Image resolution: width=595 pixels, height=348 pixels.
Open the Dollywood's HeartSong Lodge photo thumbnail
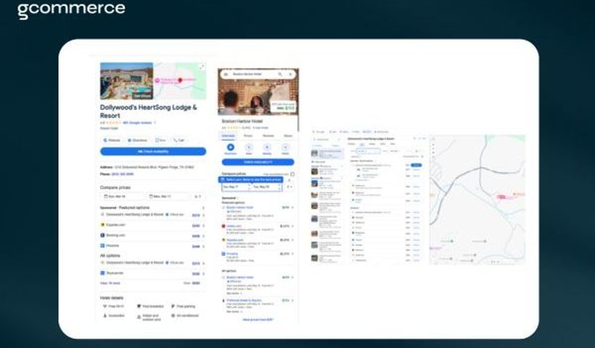tap(126, 81)
